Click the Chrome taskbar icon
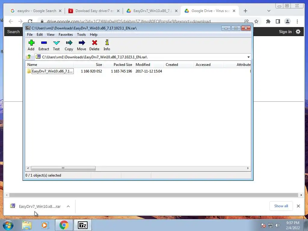308x231 pixels. 64,225
